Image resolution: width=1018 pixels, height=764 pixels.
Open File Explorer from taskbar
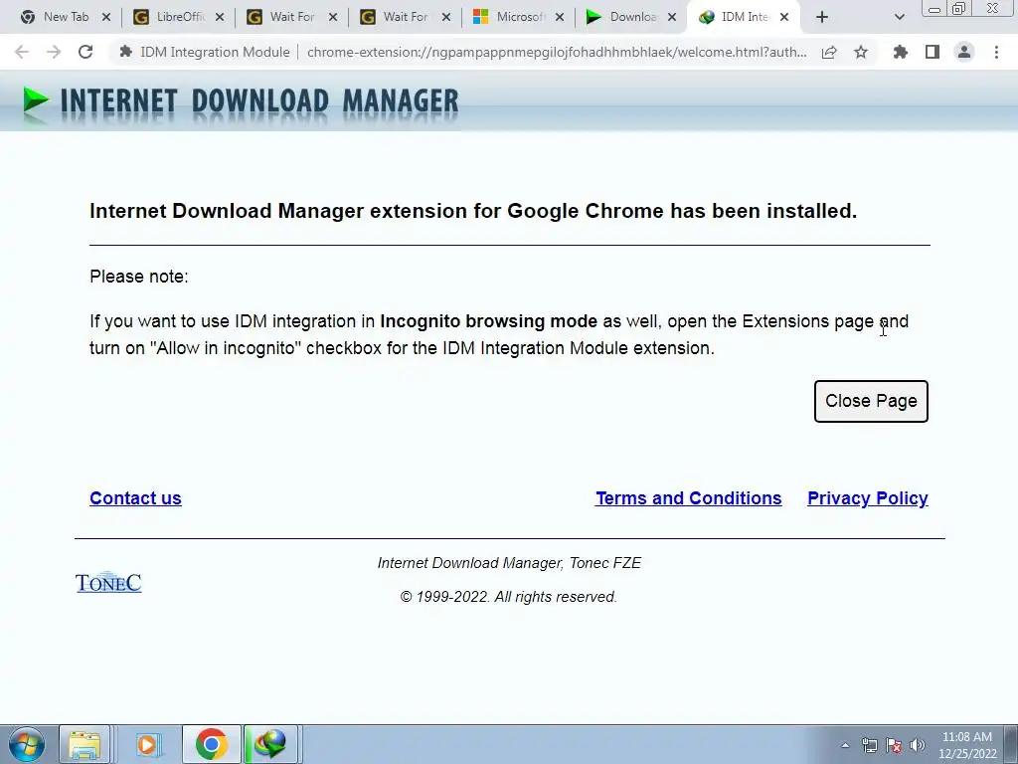click(x=85, y=744)
